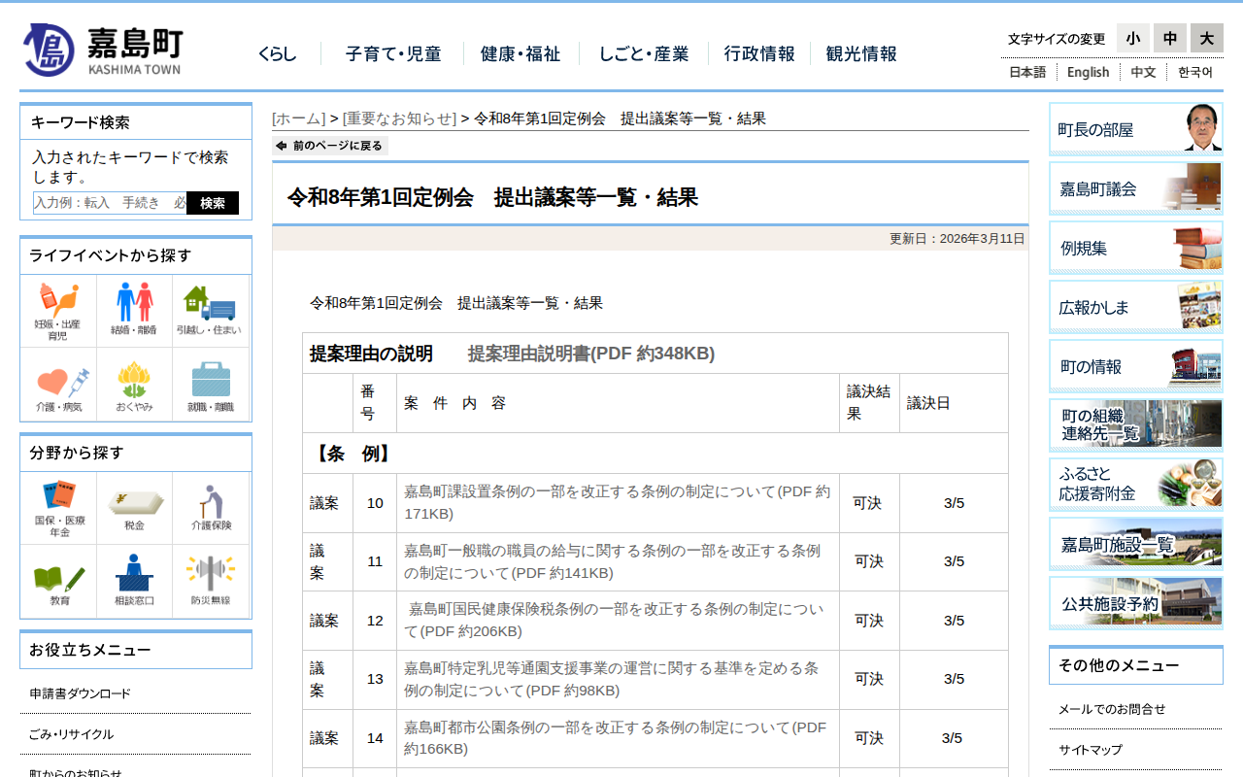
Task: Select the 教育 book icon
Action: coord(58,581)
